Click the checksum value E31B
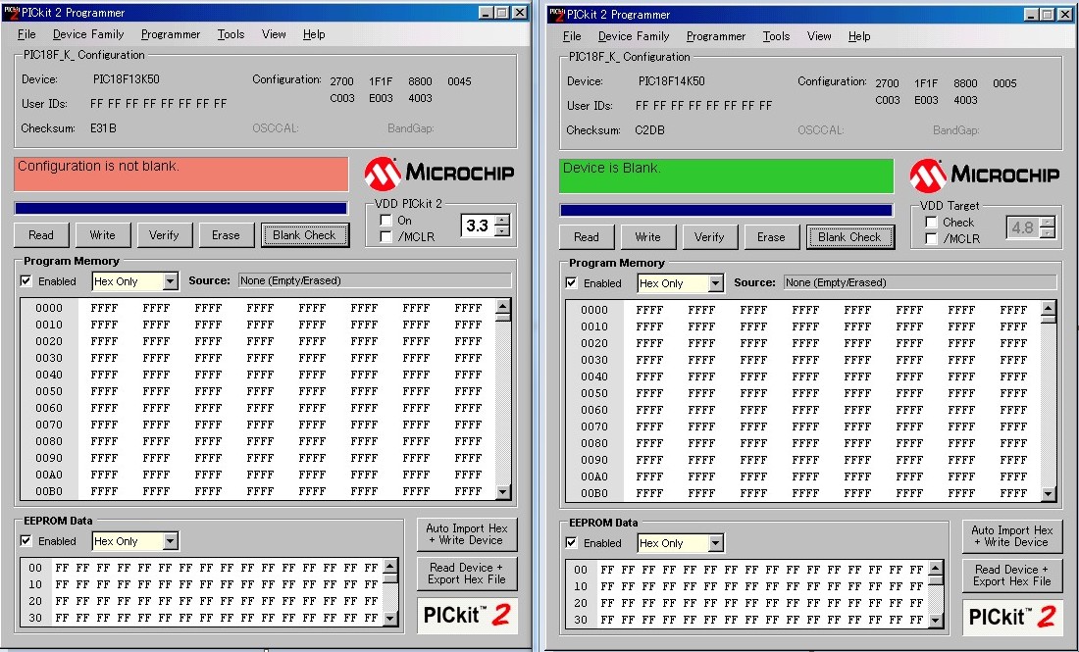The image size is (1079, 652). pos(103,127)
